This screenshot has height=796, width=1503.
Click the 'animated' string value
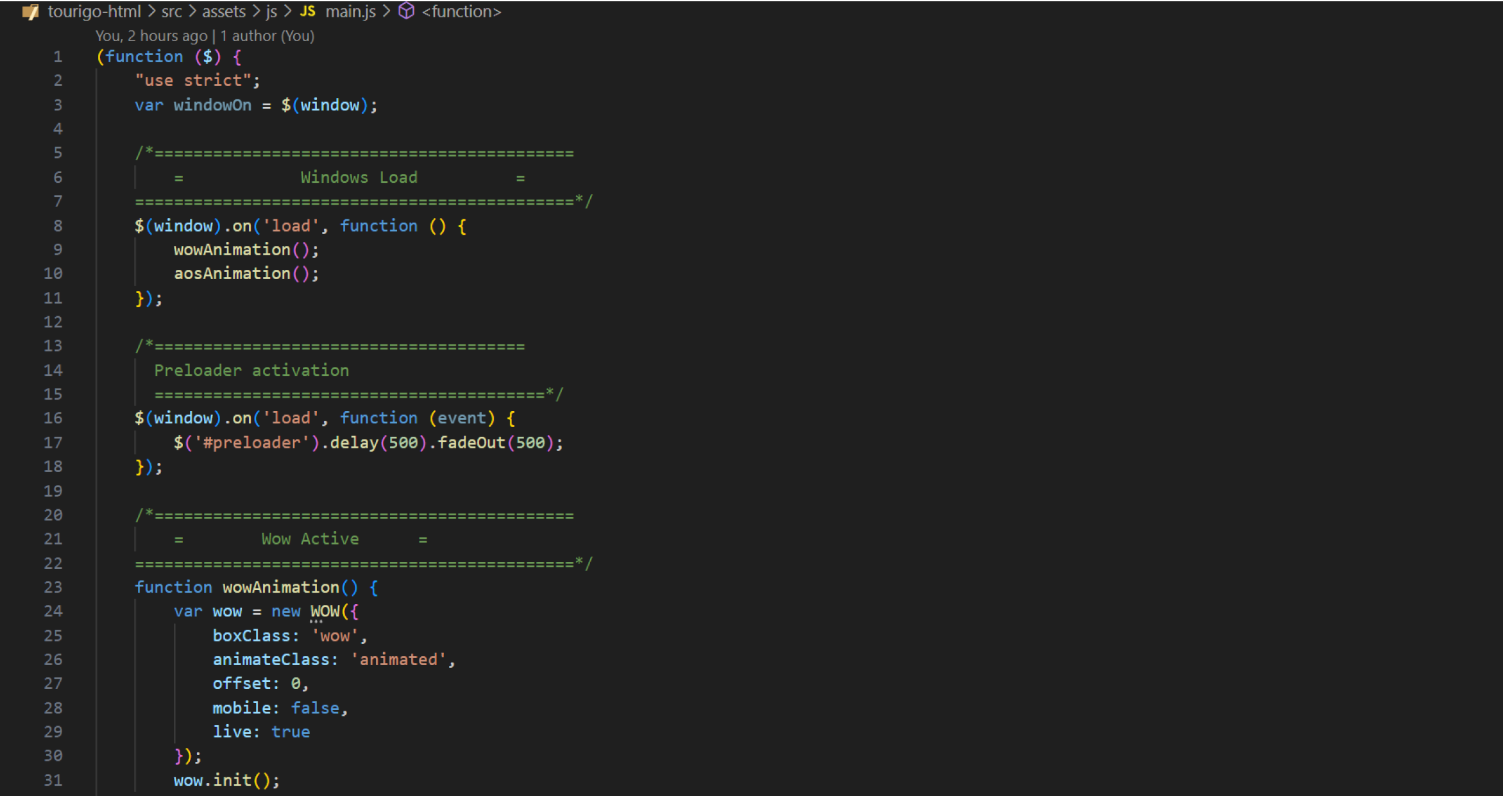tap(398, 659)
